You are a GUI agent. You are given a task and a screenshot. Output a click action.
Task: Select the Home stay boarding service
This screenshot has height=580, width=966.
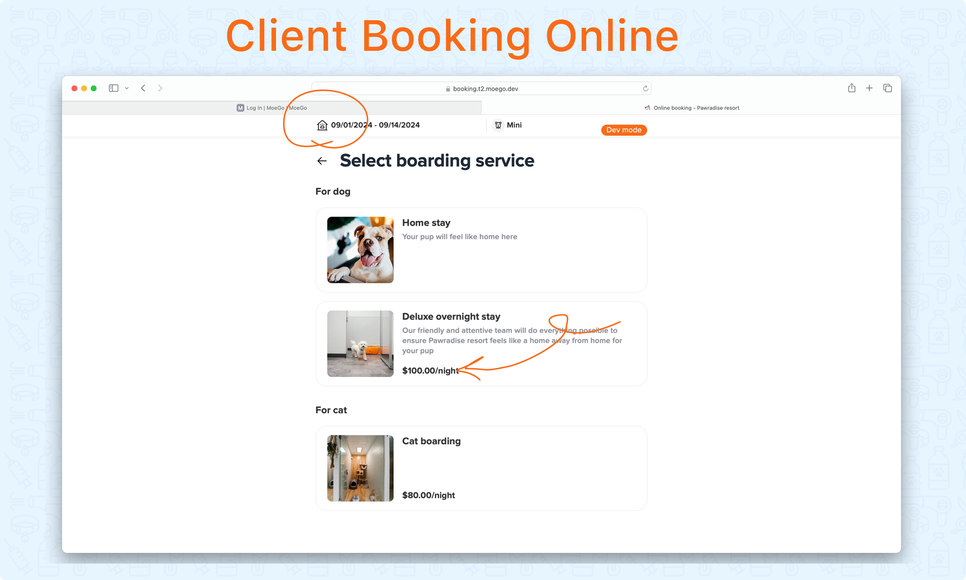pyautogui.click(x=481, y=250)
